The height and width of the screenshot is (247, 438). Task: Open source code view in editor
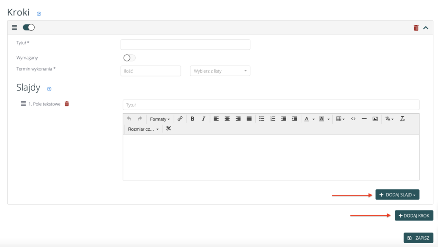[x=353, y=119]
